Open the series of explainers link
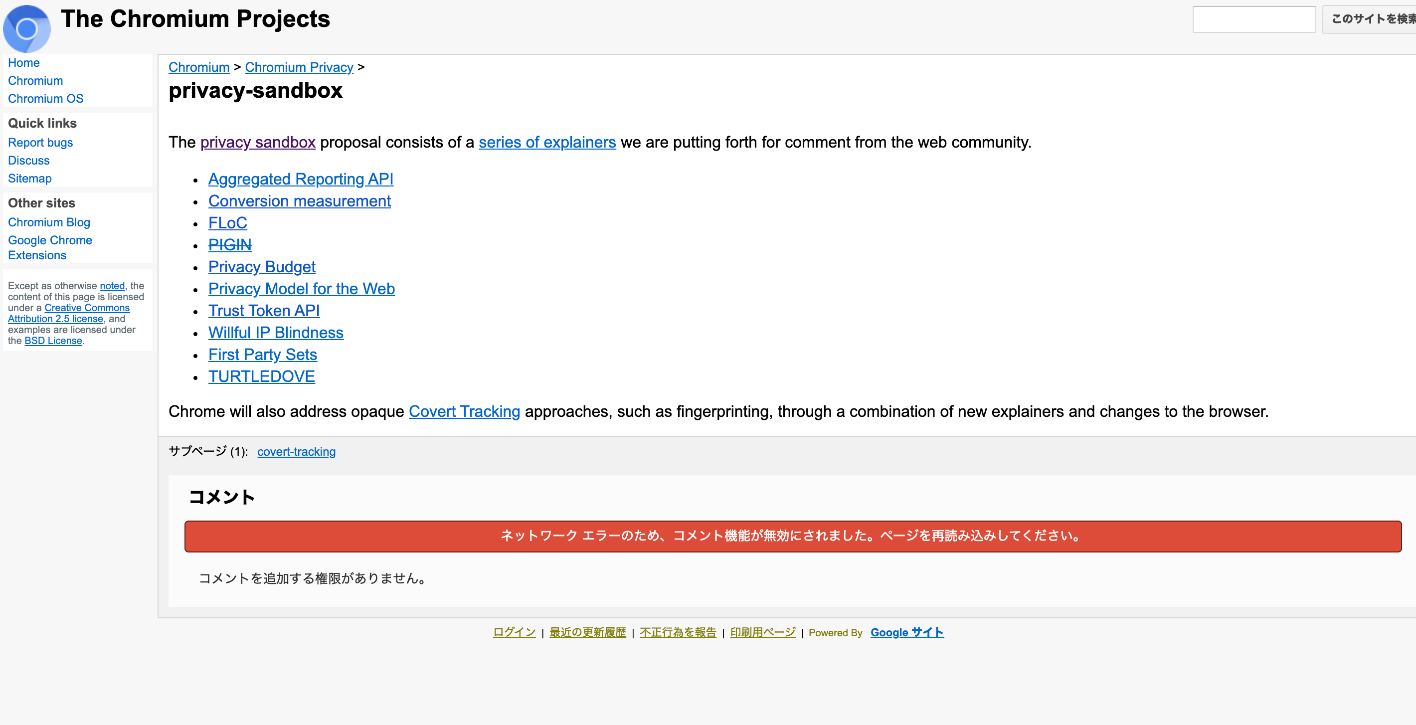The height and width of the screenshot is (725, 1416). [x=547, y=143]
